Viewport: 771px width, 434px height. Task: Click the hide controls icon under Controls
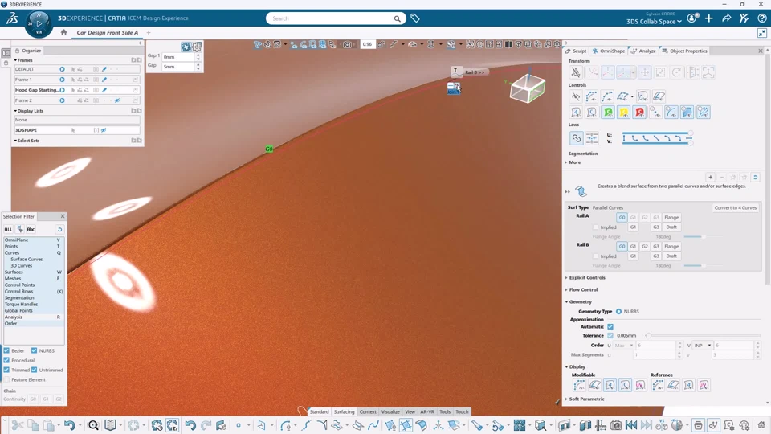[575, 96]
